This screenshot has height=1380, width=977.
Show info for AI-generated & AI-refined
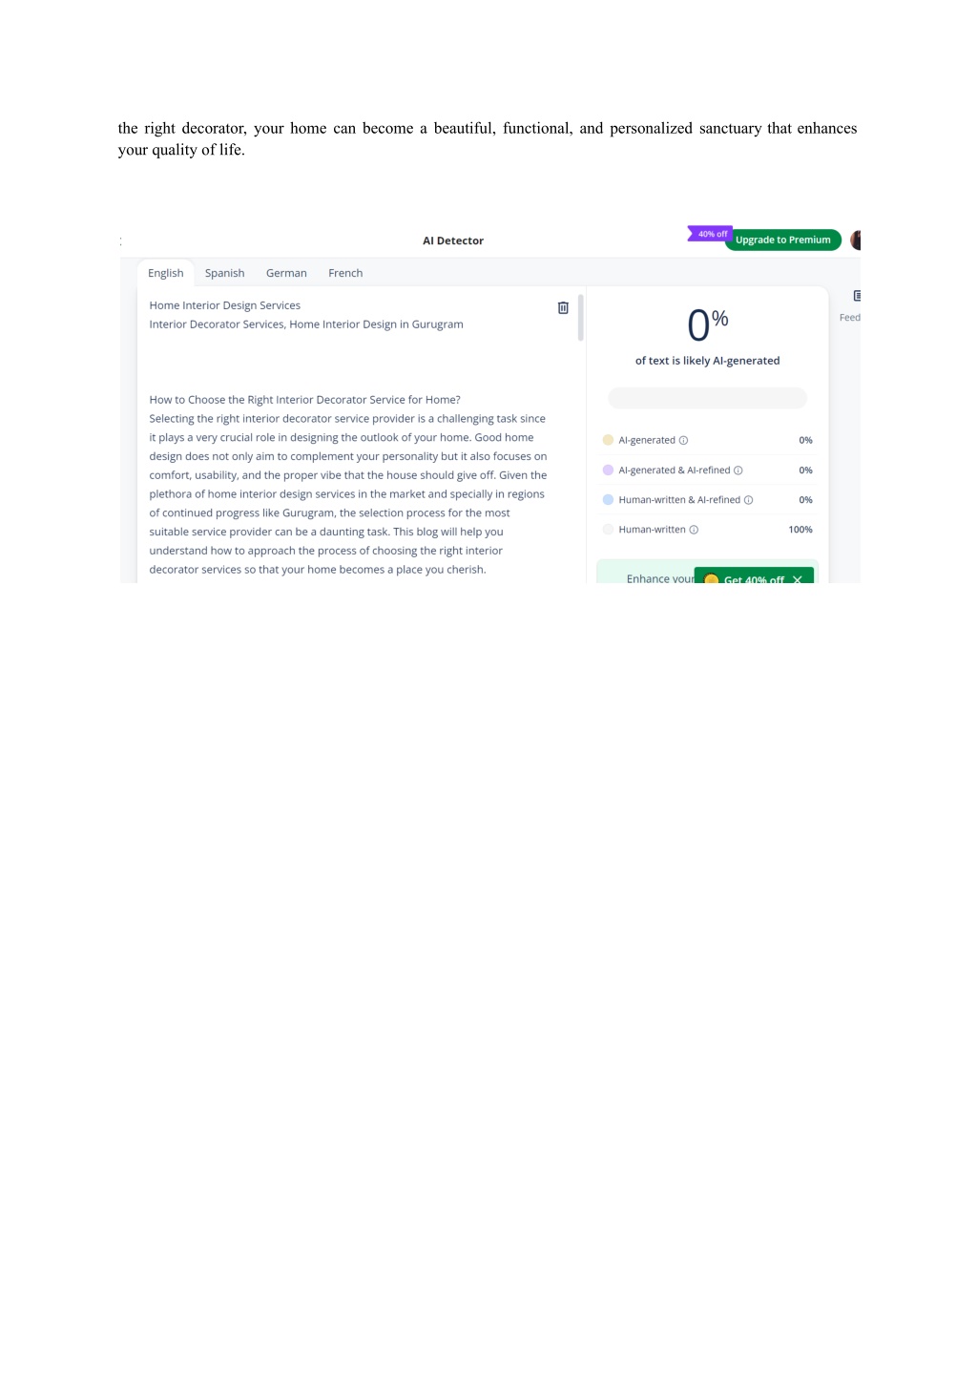point(738,470)
